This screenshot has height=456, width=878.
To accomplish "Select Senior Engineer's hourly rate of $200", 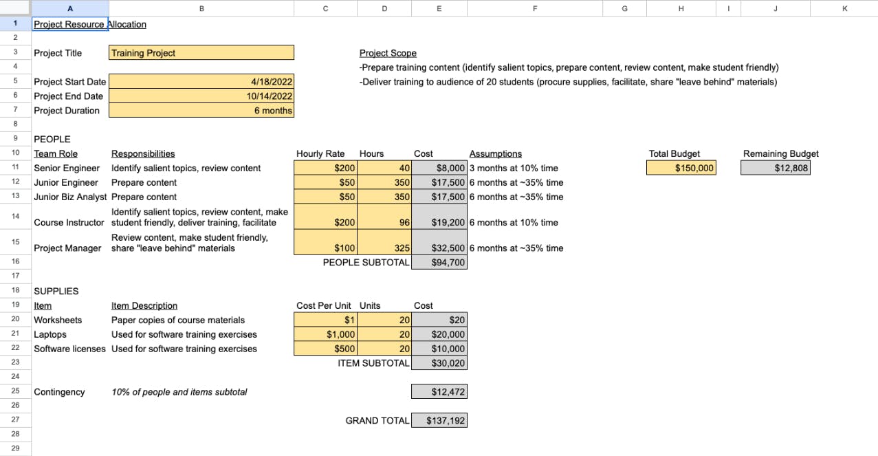I will (325, 167).
